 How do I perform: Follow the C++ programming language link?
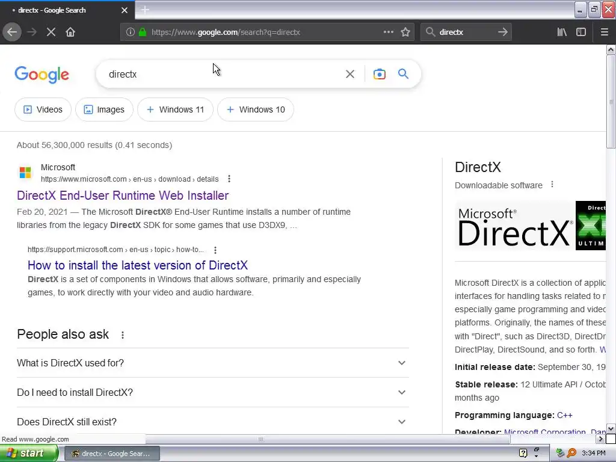(564, 415)
